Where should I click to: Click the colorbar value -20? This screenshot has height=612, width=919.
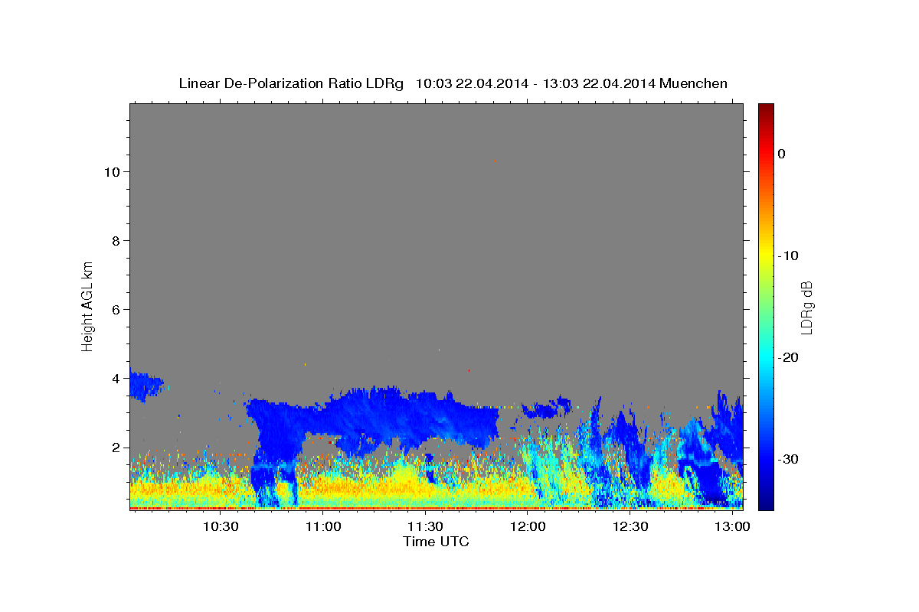788,357
